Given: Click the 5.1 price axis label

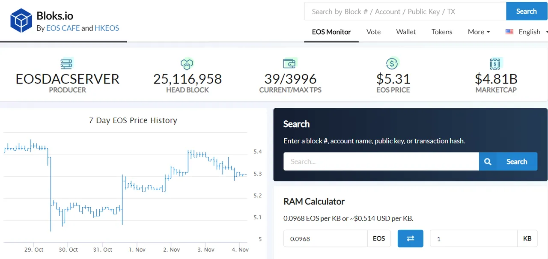Looking at the screenshot, I should pyautogui.click(x=258, y=217).
